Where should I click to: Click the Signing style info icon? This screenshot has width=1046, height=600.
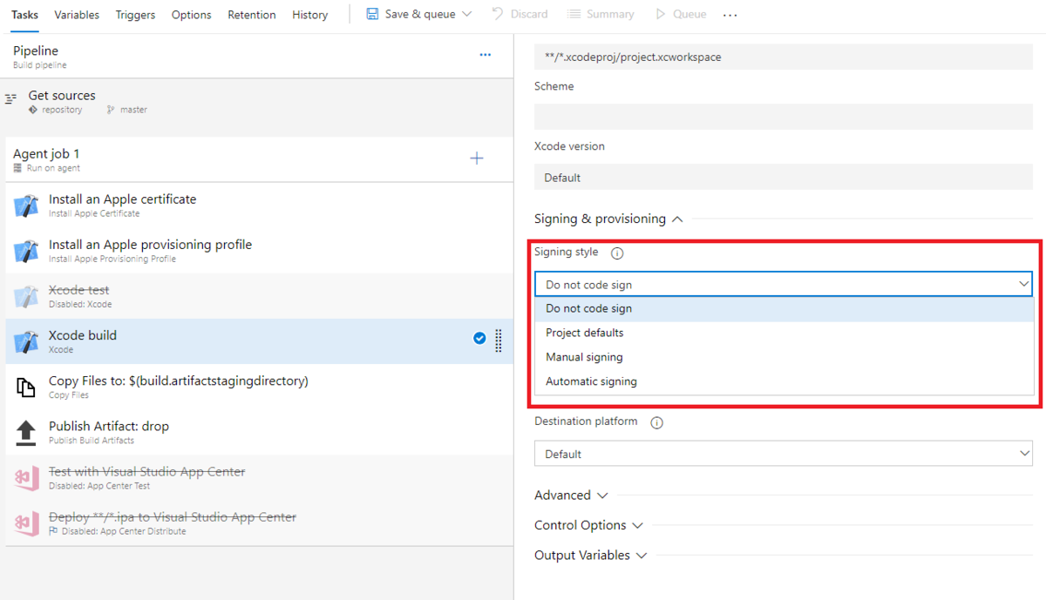tap(617, 253)
